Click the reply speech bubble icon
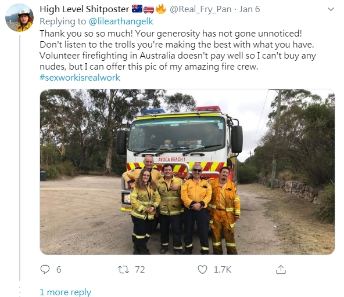Viewport: 344px width, 297px height. tap(45, 269)
